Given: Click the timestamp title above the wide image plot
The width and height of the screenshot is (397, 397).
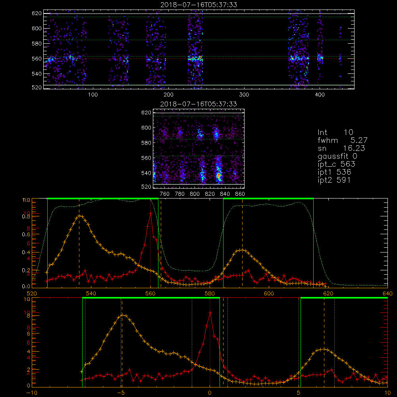Looking at the screenshot, I should point(199,5).
